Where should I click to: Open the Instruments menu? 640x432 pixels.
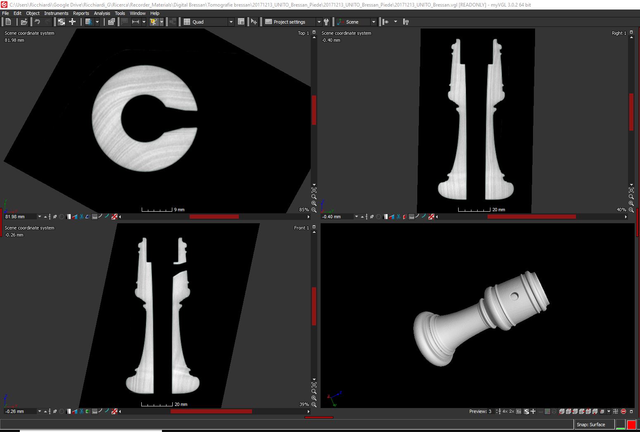point(56,13)
